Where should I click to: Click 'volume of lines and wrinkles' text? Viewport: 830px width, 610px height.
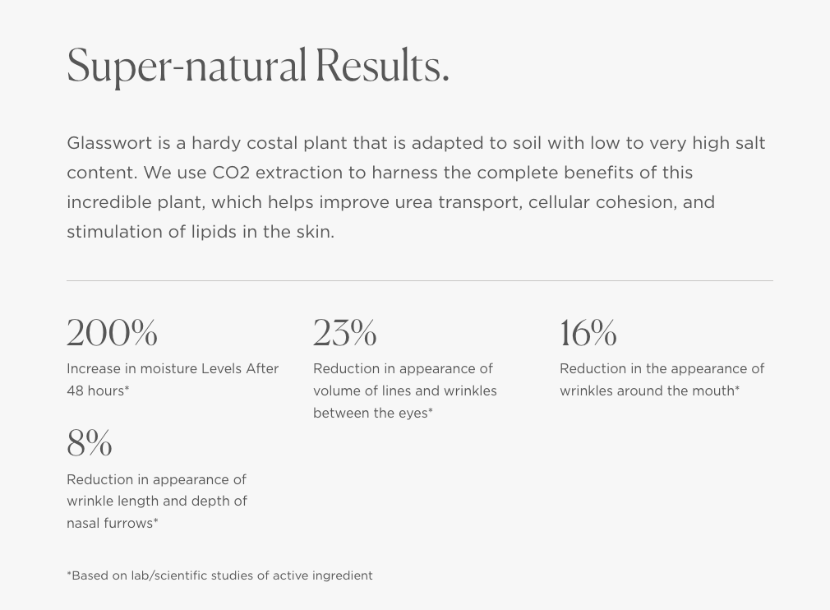pyautogui.click(x=405, y=390)
